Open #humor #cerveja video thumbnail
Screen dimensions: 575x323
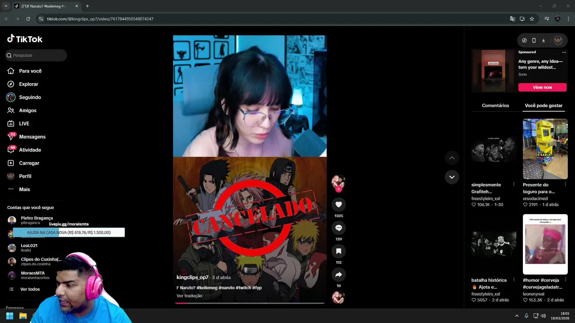coord(545,244)
